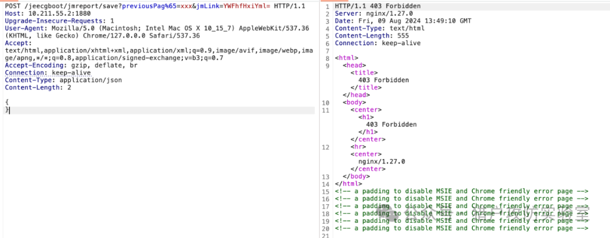Click the opening <html> tag

346,58
